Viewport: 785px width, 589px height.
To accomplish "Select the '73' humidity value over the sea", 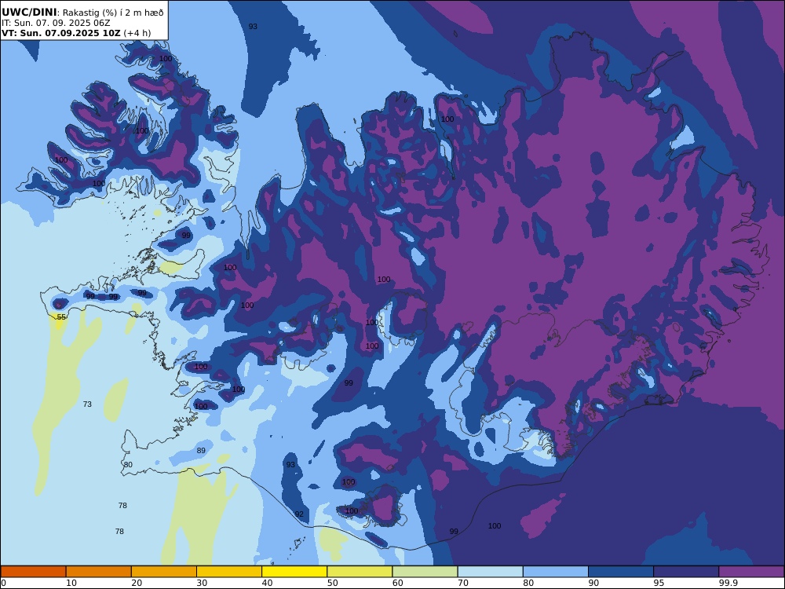I will pyautogui.click(x=87, y=404).
